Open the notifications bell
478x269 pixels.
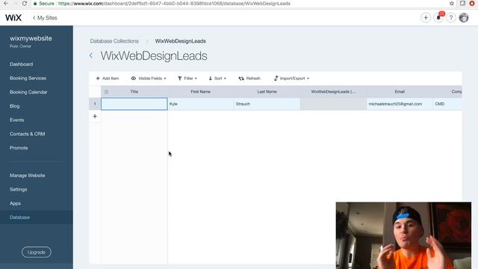438,18
